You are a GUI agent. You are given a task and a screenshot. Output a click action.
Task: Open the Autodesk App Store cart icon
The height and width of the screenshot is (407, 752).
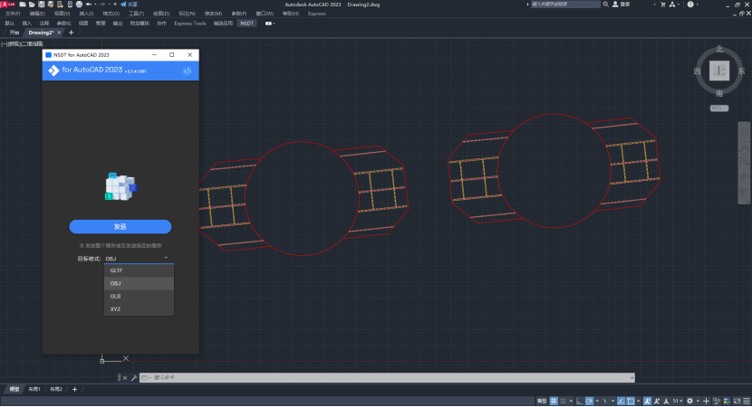pyautogui.click(x=663, y=5)
